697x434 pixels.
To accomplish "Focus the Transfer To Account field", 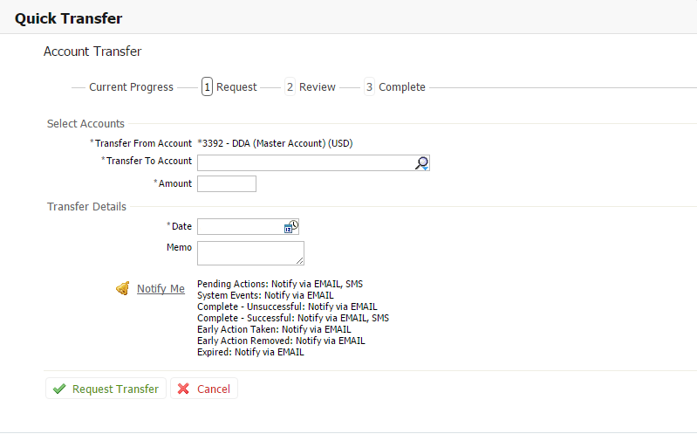I will click(305, 163).
